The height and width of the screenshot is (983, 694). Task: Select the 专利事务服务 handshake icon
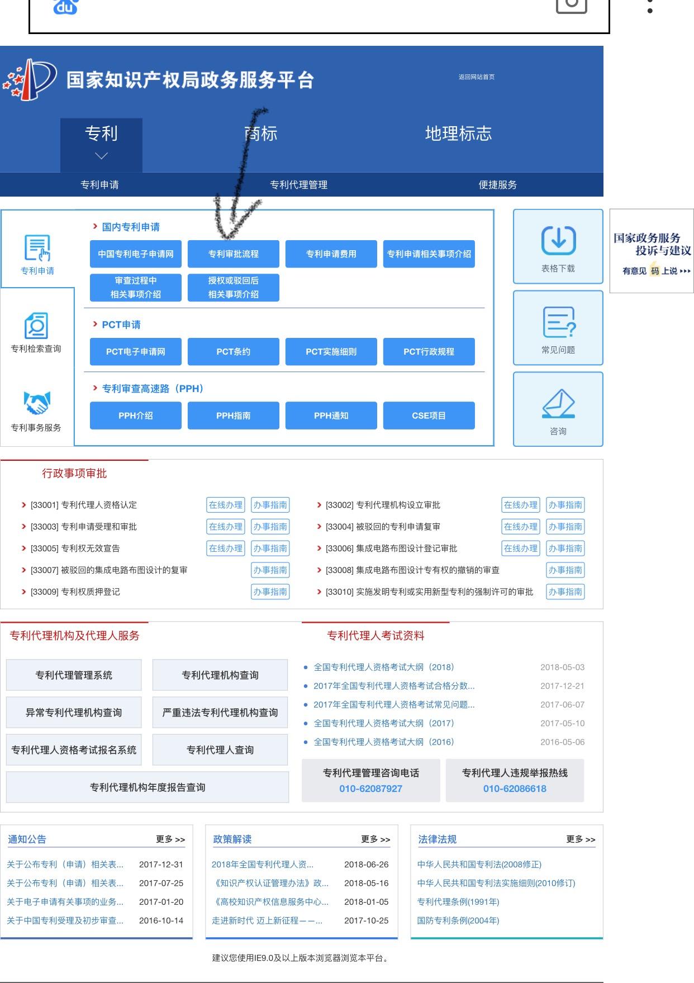(37, 403)
